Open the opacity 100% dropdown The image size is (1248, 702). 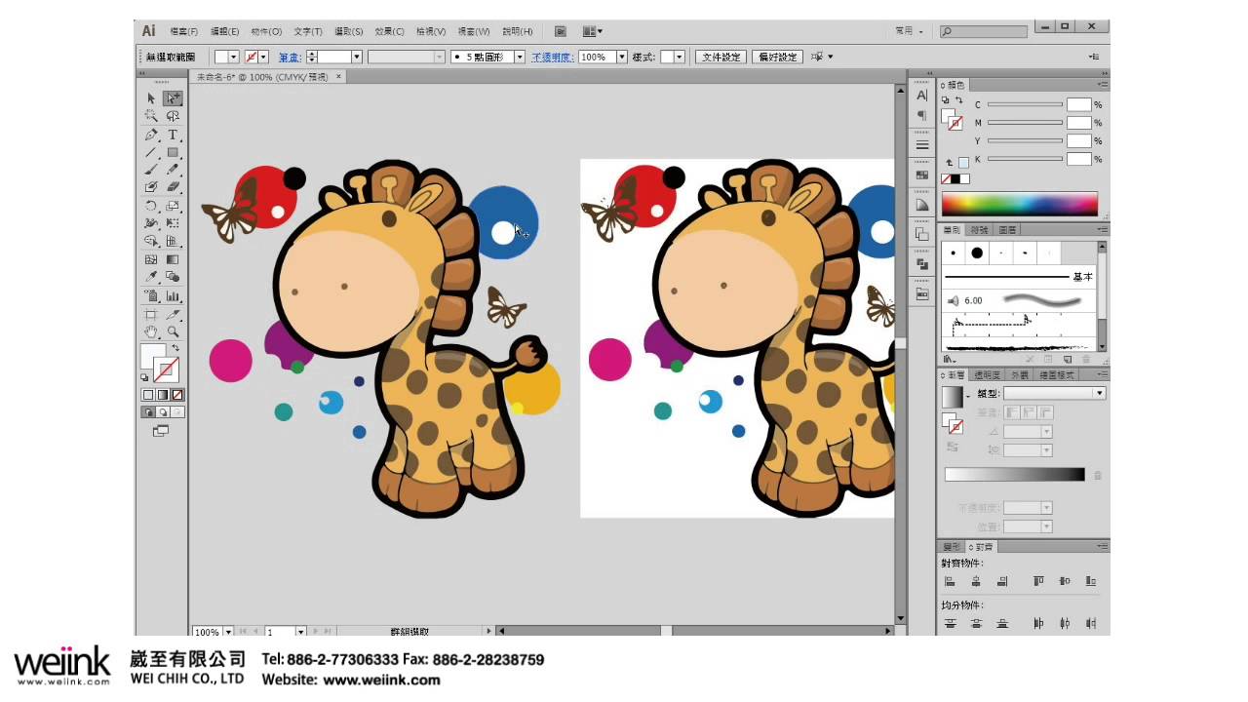tap(624, 58)
